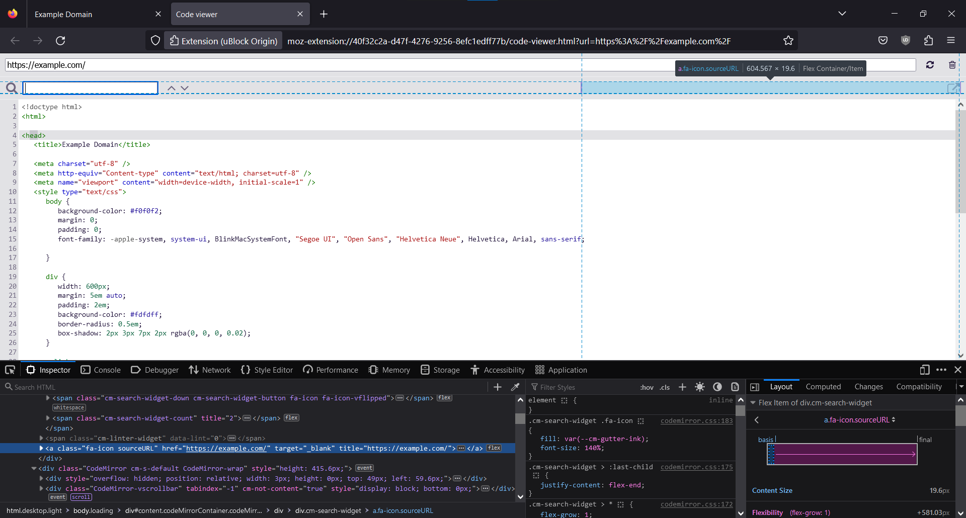The width and height of the screenshot is (966, 518).
Task: Open the eyedropper color grabber
Action: coord(515,387)
